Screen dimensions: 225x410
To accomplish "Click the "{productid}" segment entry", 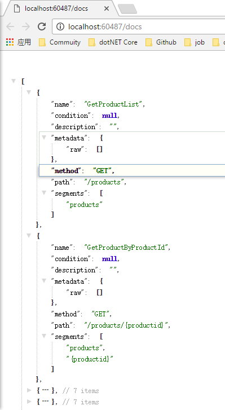I will [x=90, y=359].
